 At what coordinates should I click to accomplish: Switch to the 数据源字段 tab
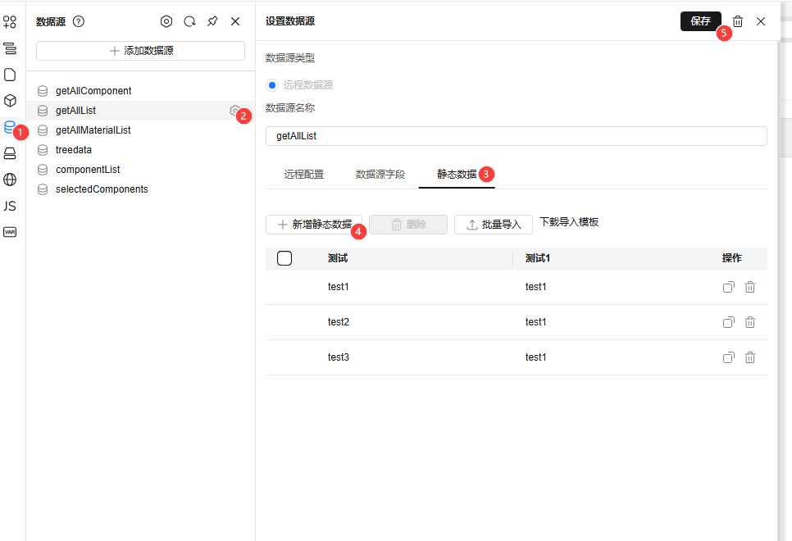coord(380,175)
